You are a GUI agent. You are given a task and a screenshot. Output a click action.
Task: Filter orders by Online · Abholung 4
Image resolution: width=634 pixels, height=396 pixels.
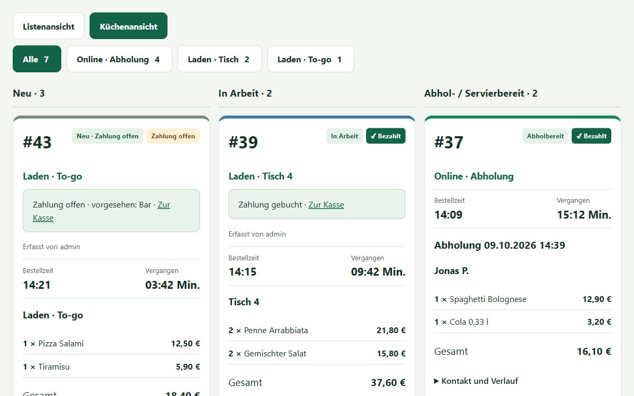[x=119, y=59]
